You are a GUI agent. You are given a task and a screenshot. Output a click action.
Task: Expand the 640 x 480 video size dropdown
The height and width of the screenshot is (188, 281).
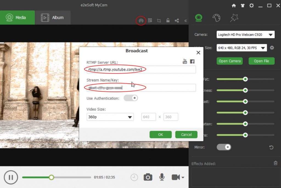point(241,48)
